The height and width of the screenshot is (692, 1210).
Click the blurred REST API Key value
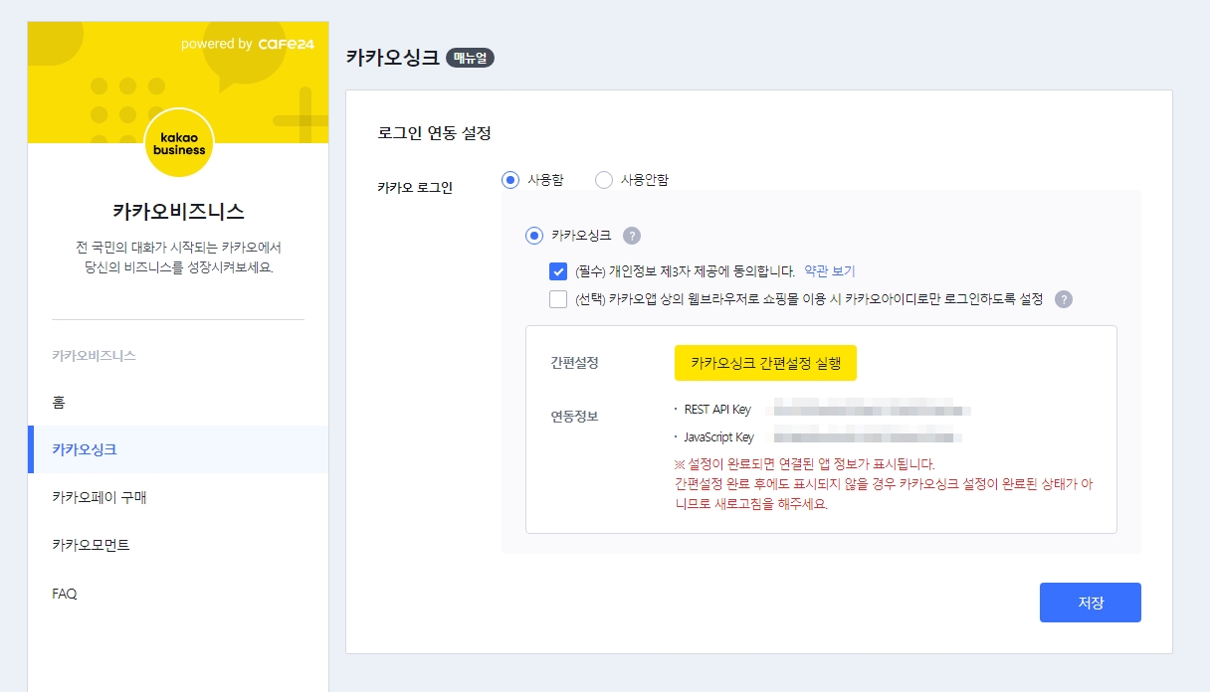tap(871, 410)
